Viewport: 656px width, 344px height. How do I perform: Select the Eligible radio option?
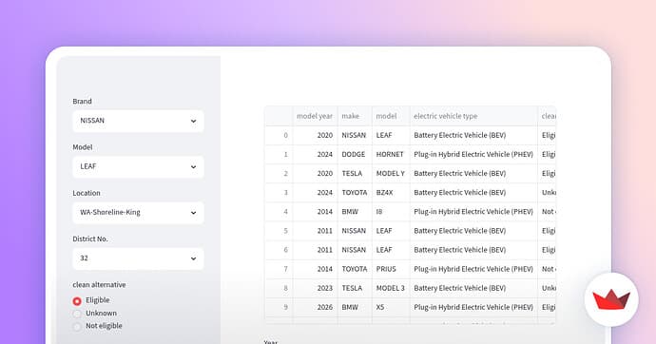pyautogui.click(x=77, y=301)
